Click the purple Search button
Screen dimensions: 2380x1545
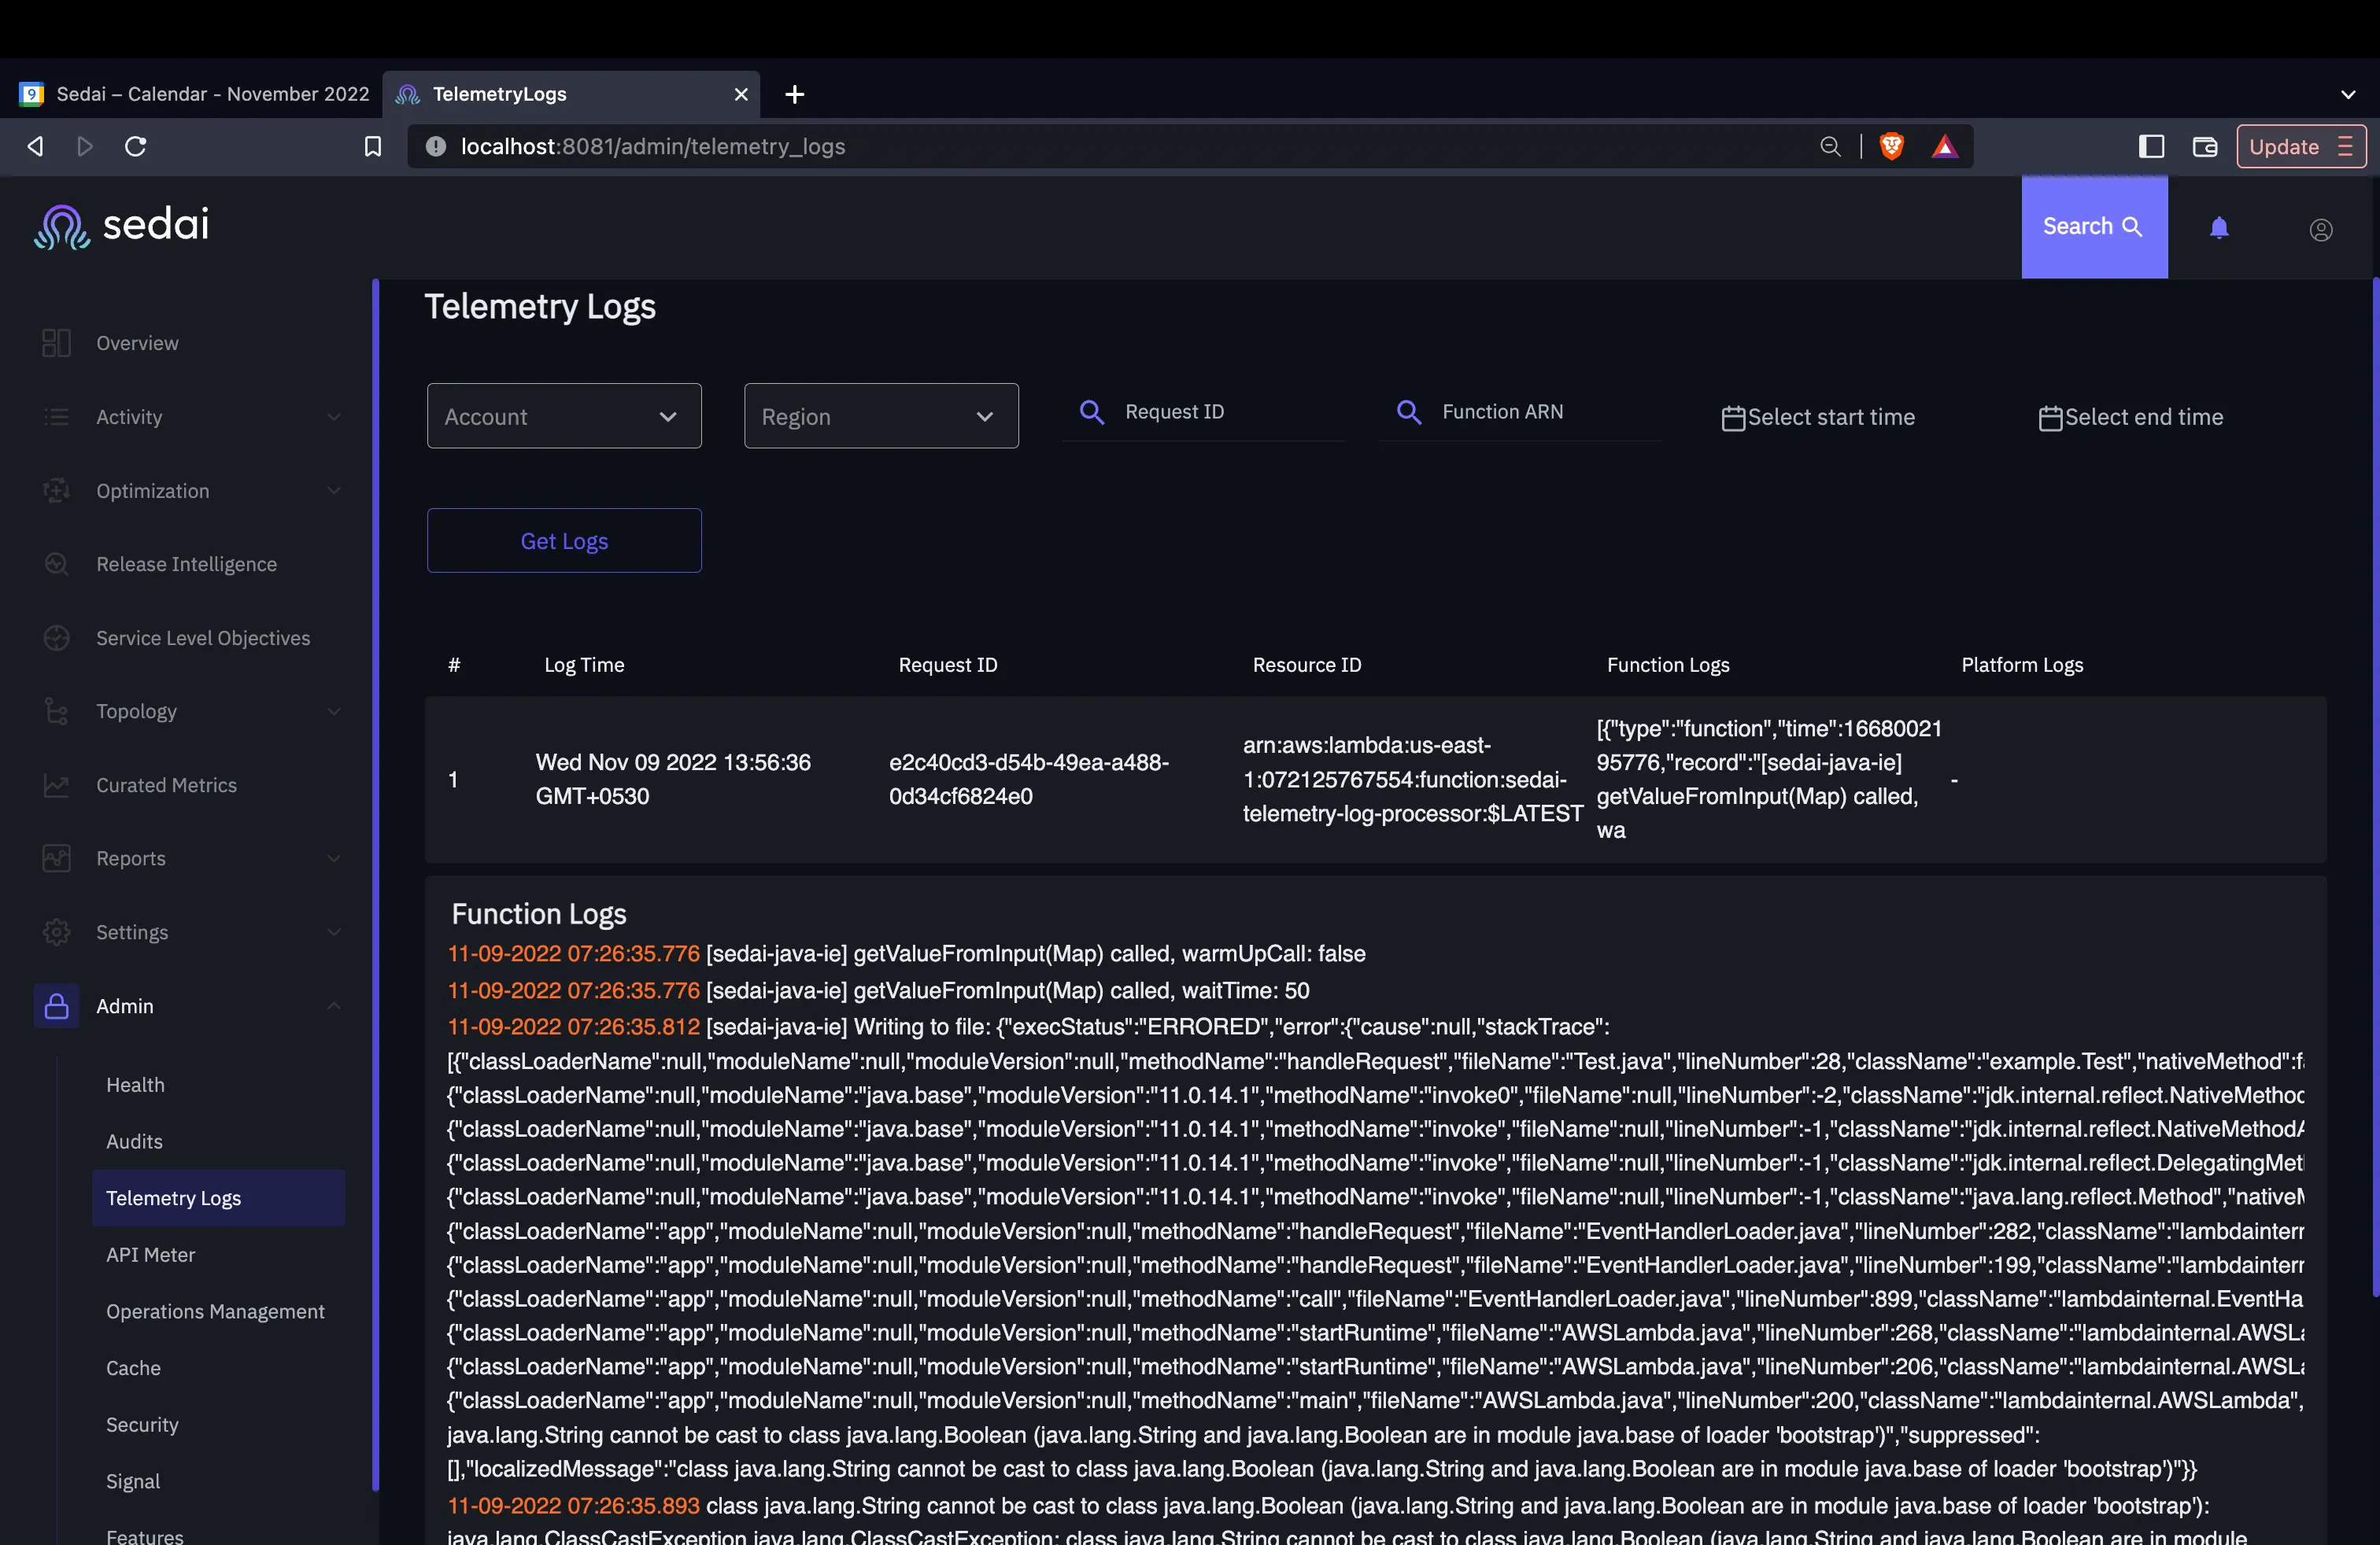(2093, 227)
